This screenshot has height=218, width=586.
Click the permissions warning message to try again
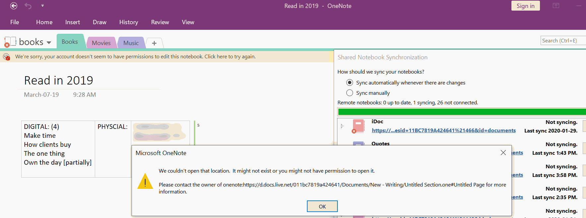click(x=135, y=57)
